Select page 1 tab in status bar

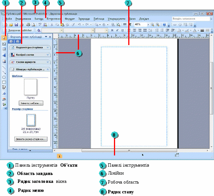coord(59,156)
